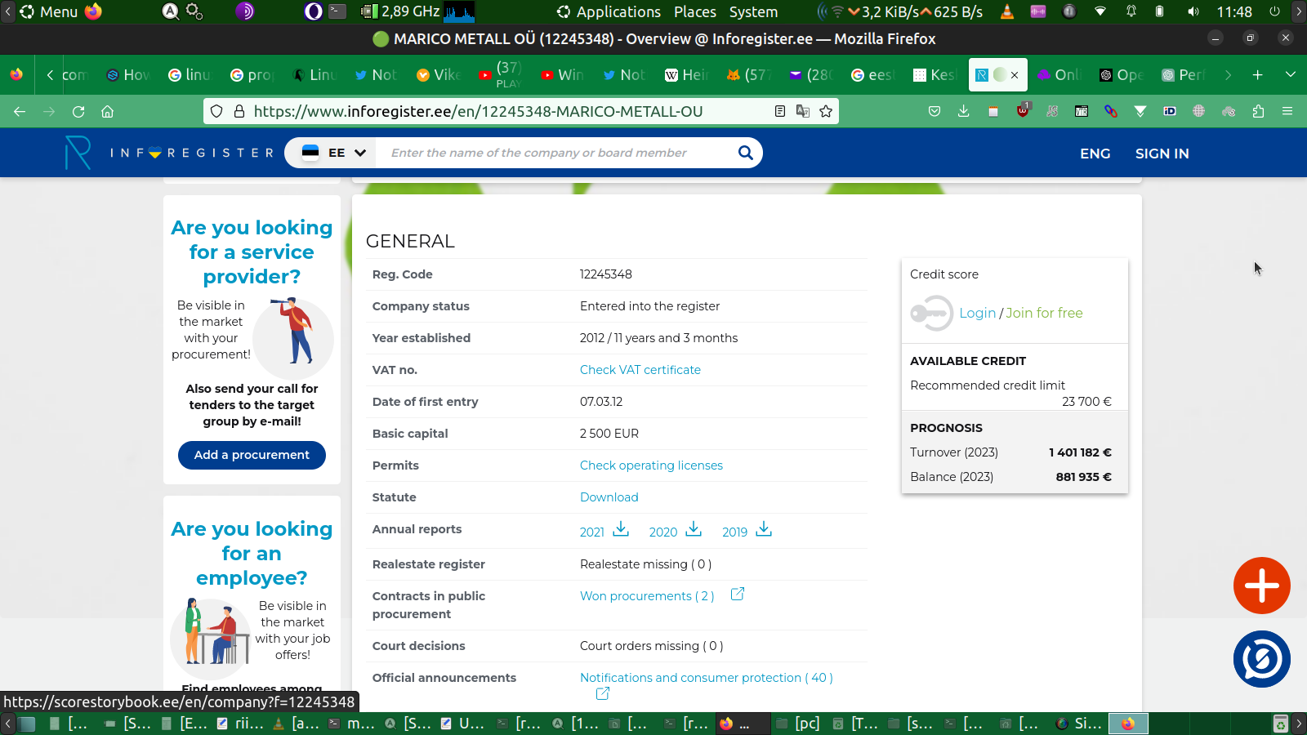
Task: Click the red floating plus button
Action: (x=1262, y=586)
